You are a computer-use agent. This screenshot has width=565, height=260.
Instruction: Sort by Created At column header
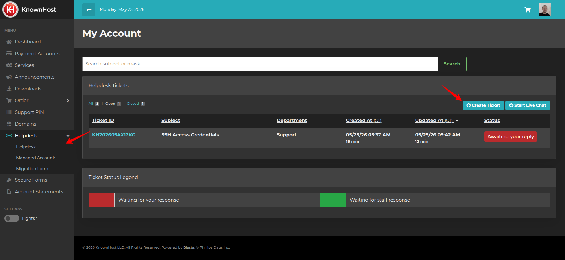[x=364, y=120]
